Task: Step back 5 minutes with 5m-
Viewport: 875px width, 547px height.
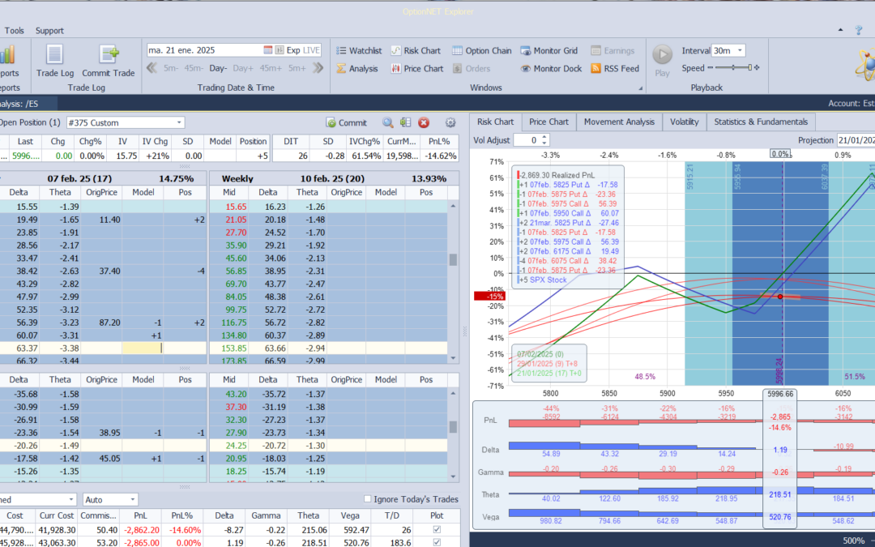Action: click(x=171, y=69)
